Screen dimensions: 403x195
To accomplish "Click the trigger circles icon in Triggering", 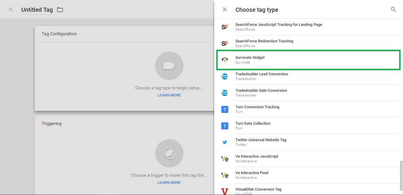I will pos(169,153).
